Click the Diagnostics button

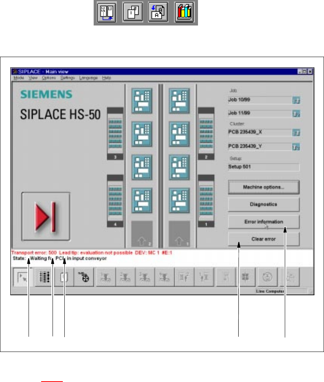(264, 204)
